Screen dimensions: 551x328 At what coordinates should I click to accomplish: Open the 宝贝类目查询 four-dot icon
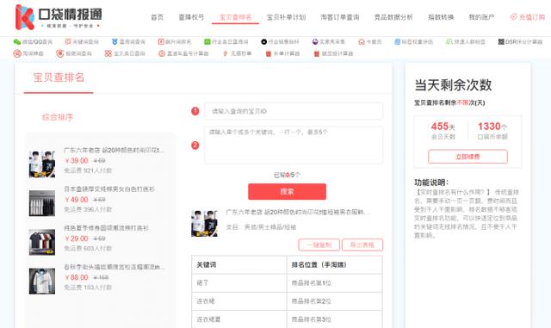pos(108,53)
